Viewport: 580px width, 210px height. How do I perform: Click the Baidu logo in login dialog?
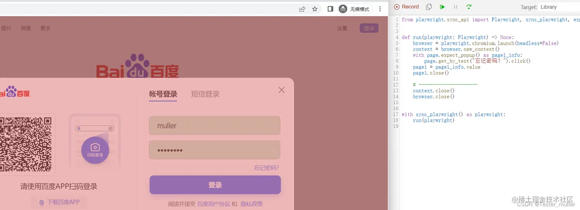tap(15, 92)
